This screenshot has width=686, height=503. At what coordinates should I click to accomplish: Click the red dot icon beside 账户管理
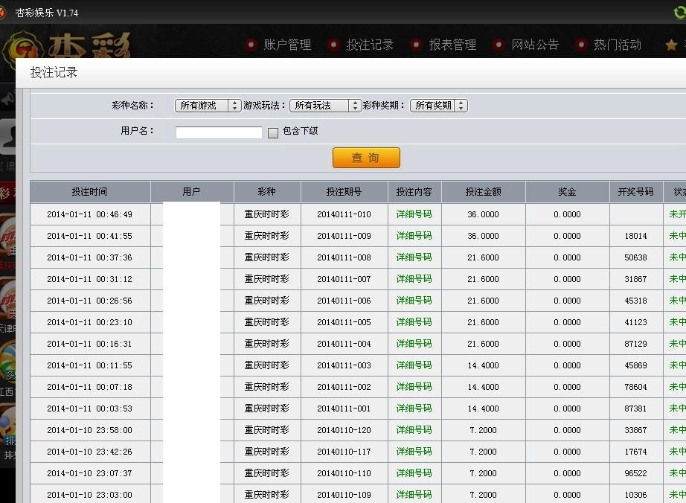[x=251, y=45]
